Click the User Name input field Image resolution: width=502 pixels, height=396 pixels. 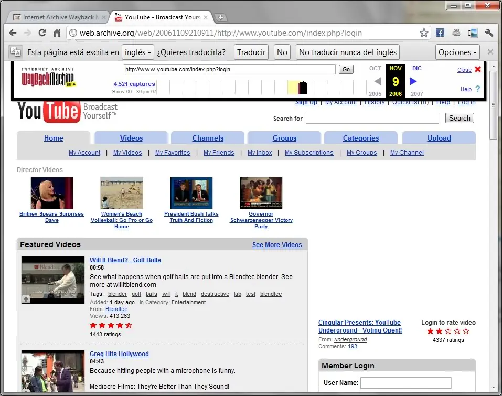[405, 382]
